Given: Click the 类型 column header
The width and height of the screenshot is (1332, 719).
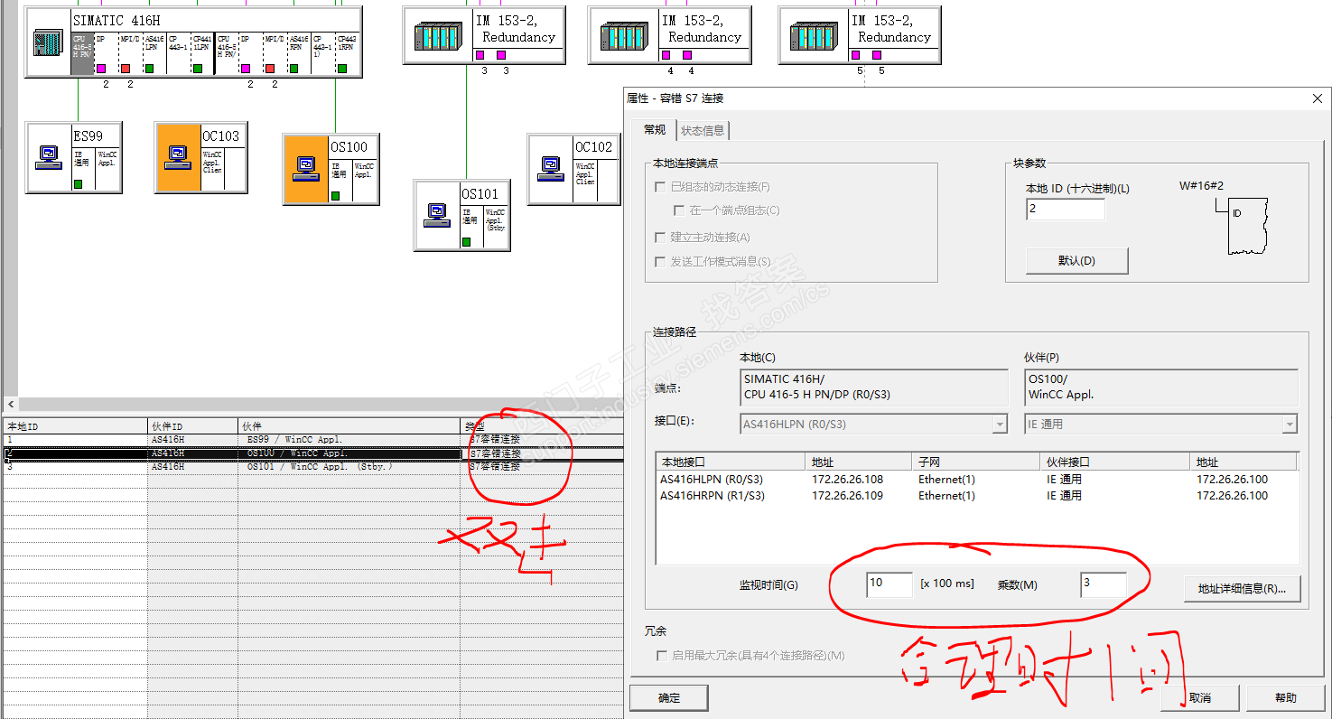Looking at the screenshot, I should click(541, 426).
